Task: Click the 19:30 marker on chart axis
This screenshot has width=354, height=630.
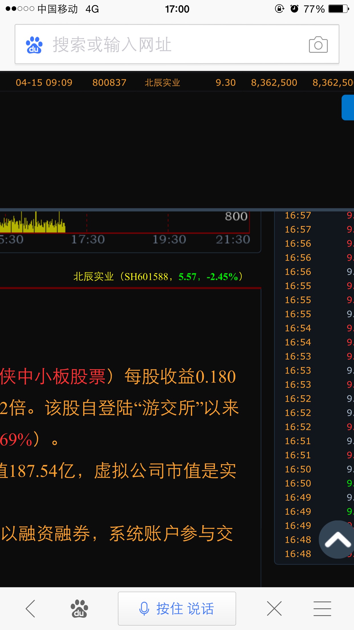Action: [x=169, y=239]
